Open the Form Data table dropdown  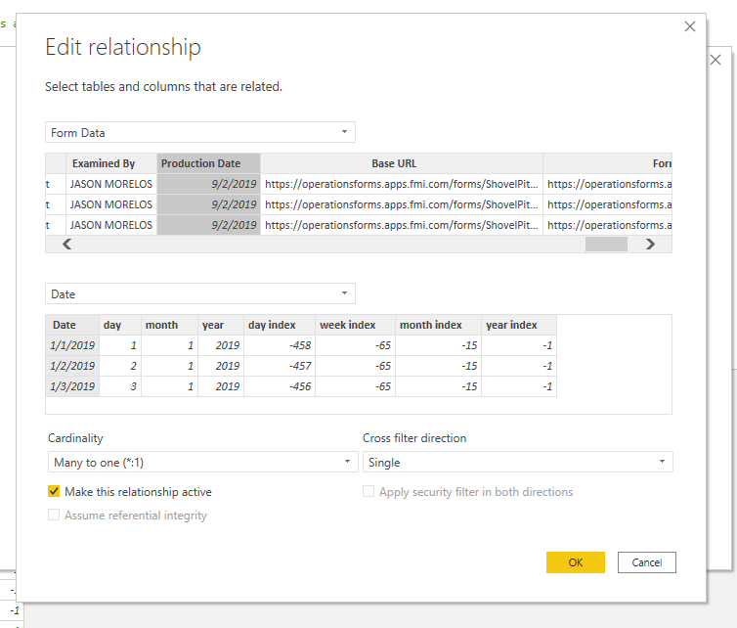[200, 132]
